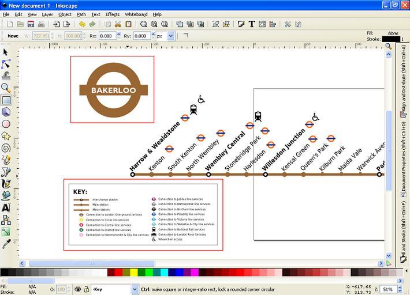Select the Paint bucket tool
Viewport: 410px width, 295px height.
(6, 196)
